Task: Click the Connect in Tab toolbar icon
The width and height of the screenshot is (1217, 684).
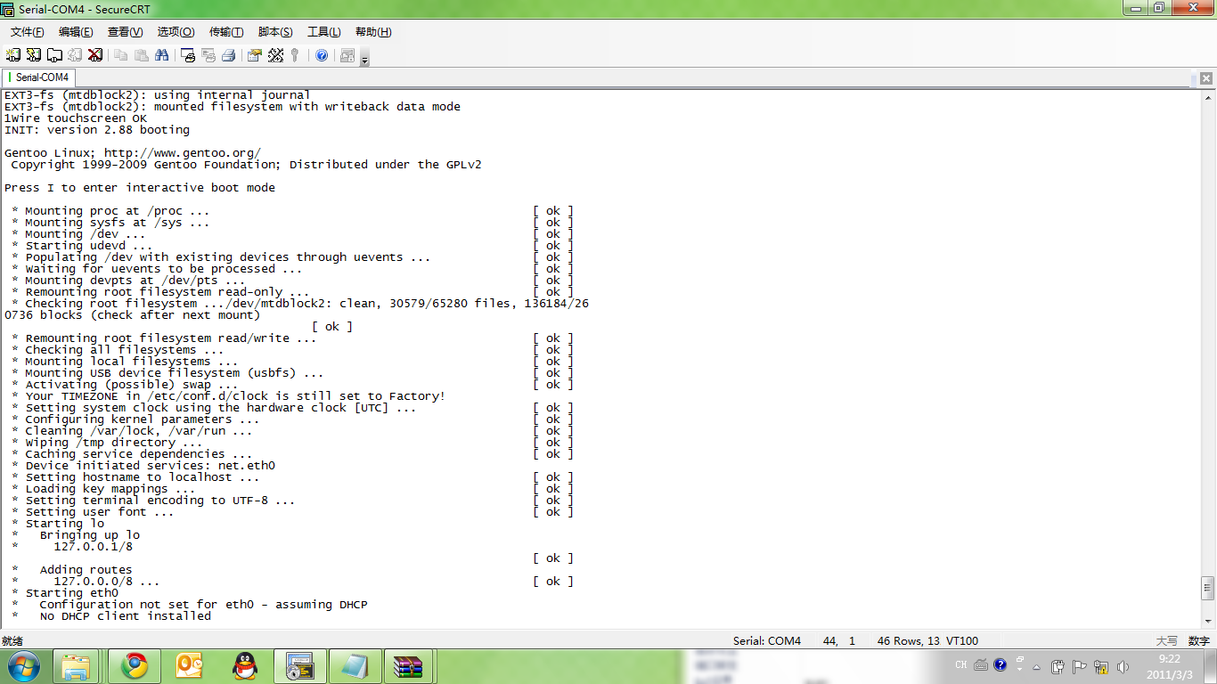Action: click(x=54, y=55)
